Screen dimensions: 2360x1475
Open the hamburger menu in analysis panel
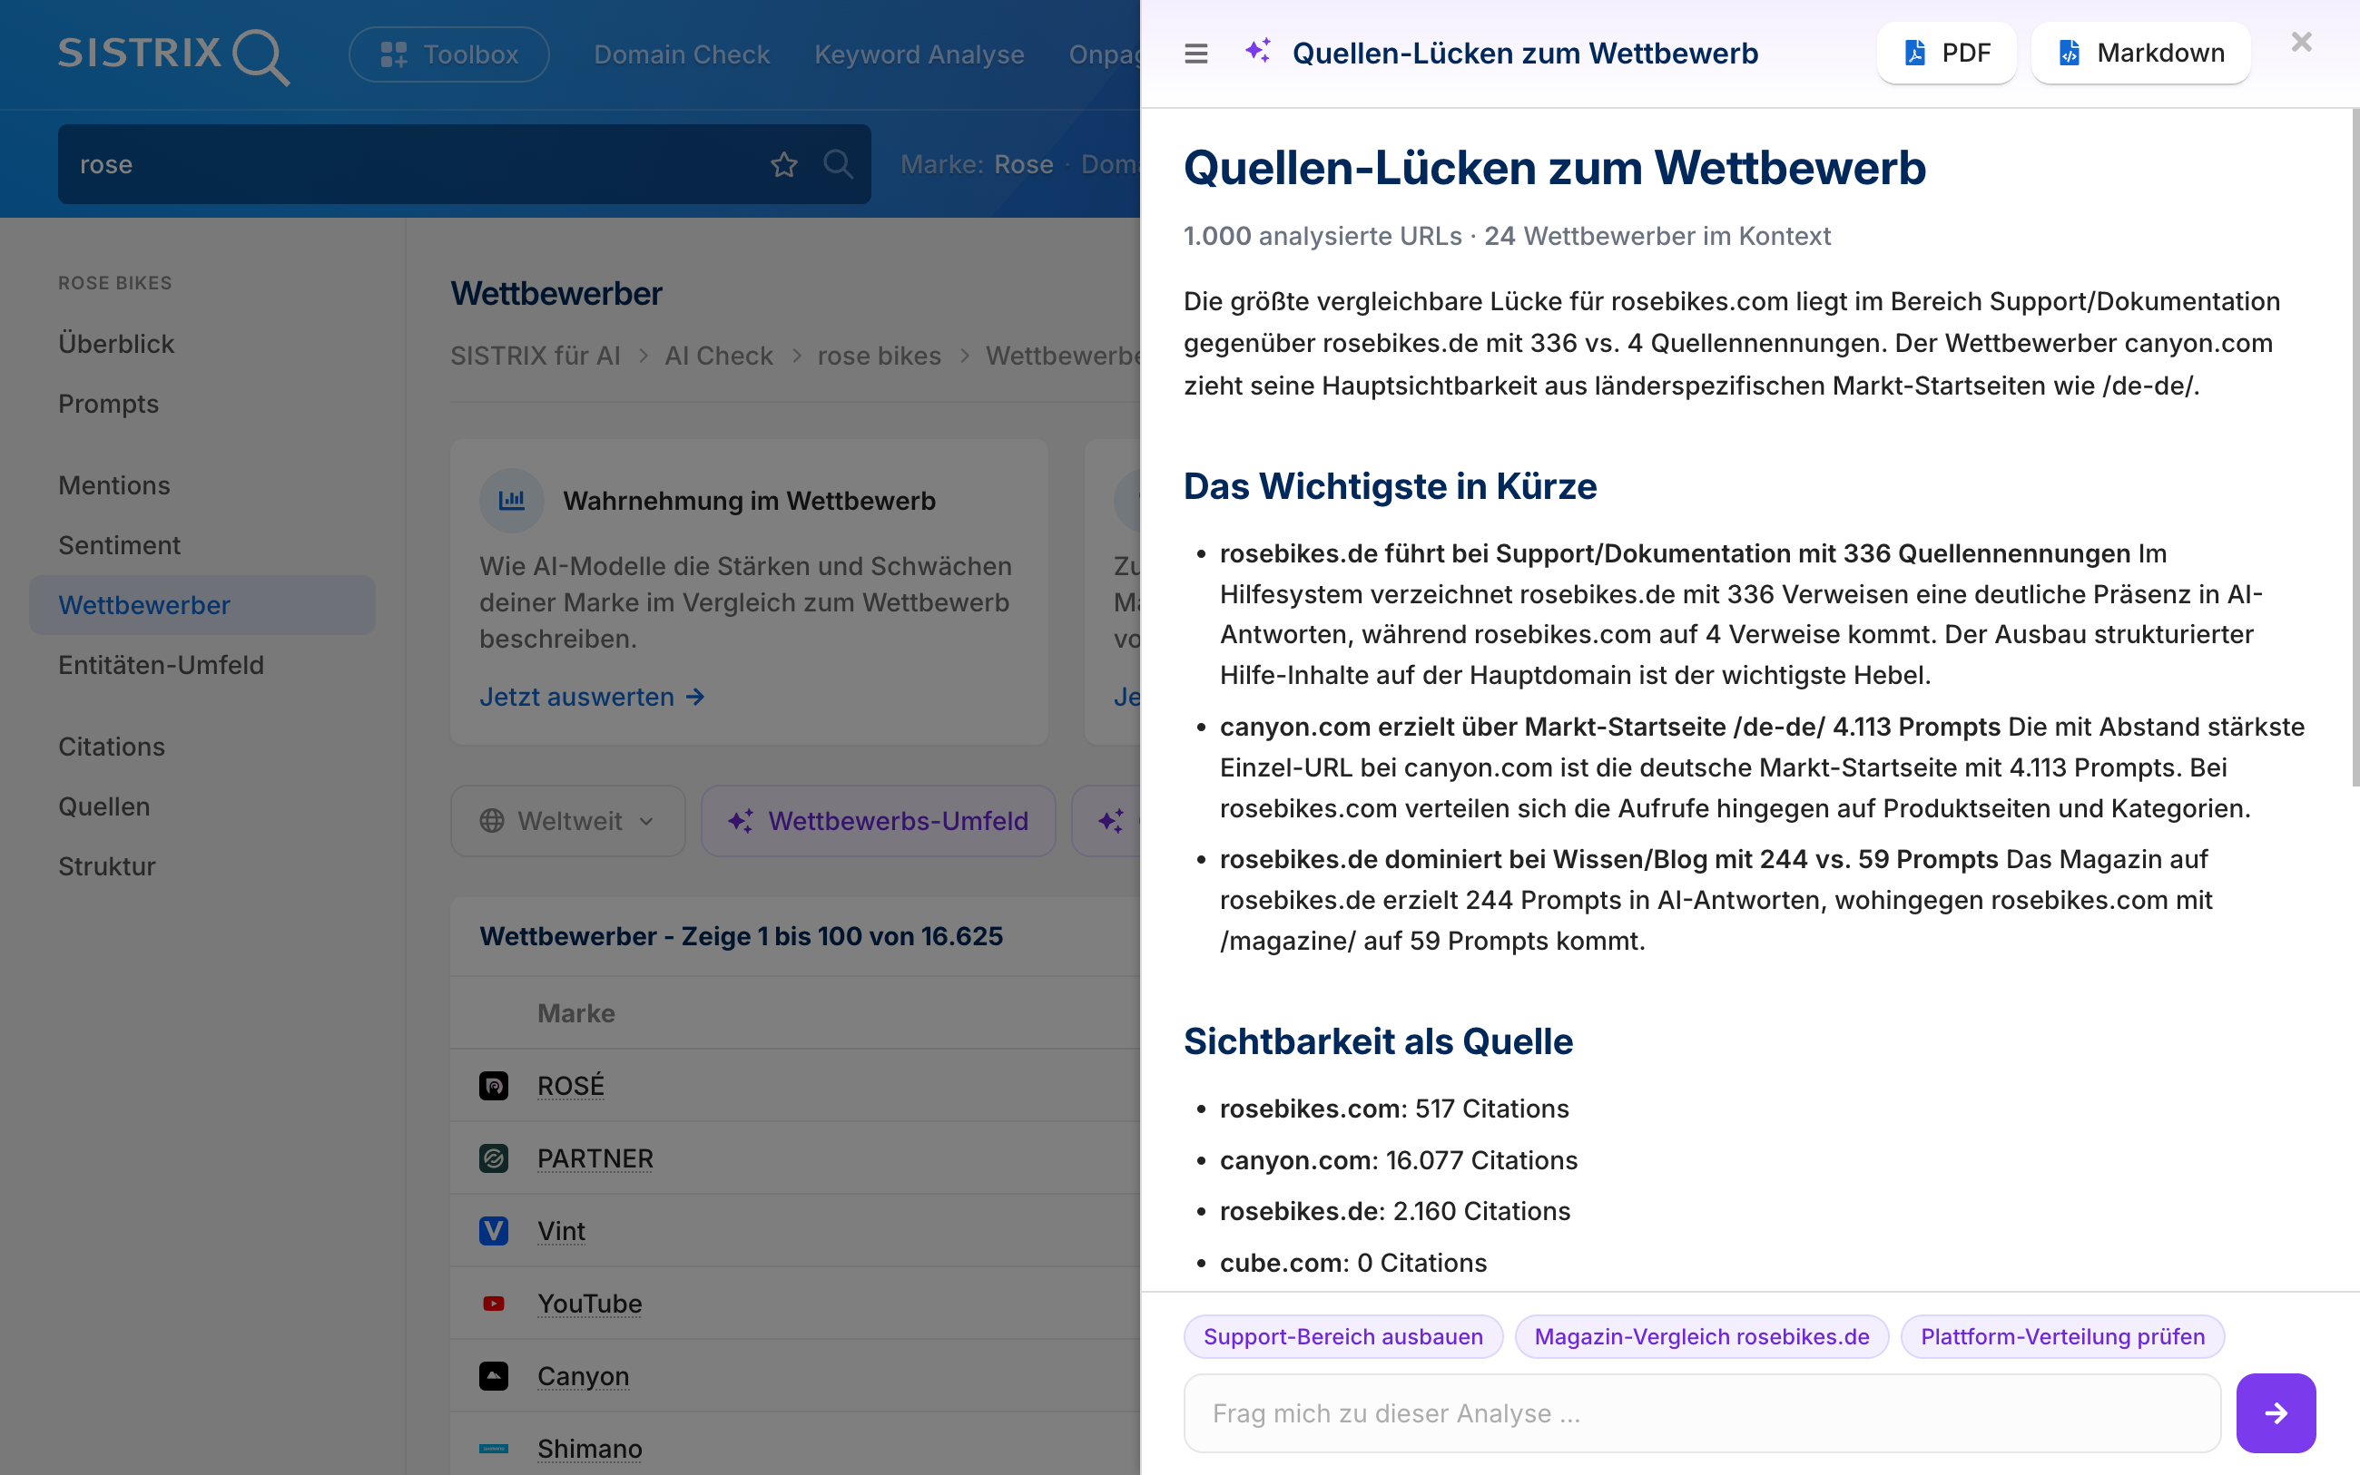point(1195,54)
